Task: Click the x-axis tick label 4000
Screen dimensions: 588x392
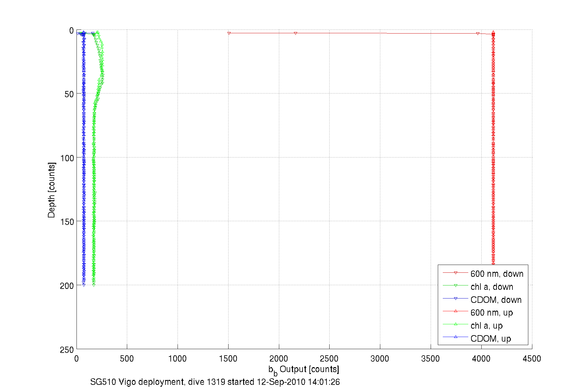Action: tap(481, 359)
